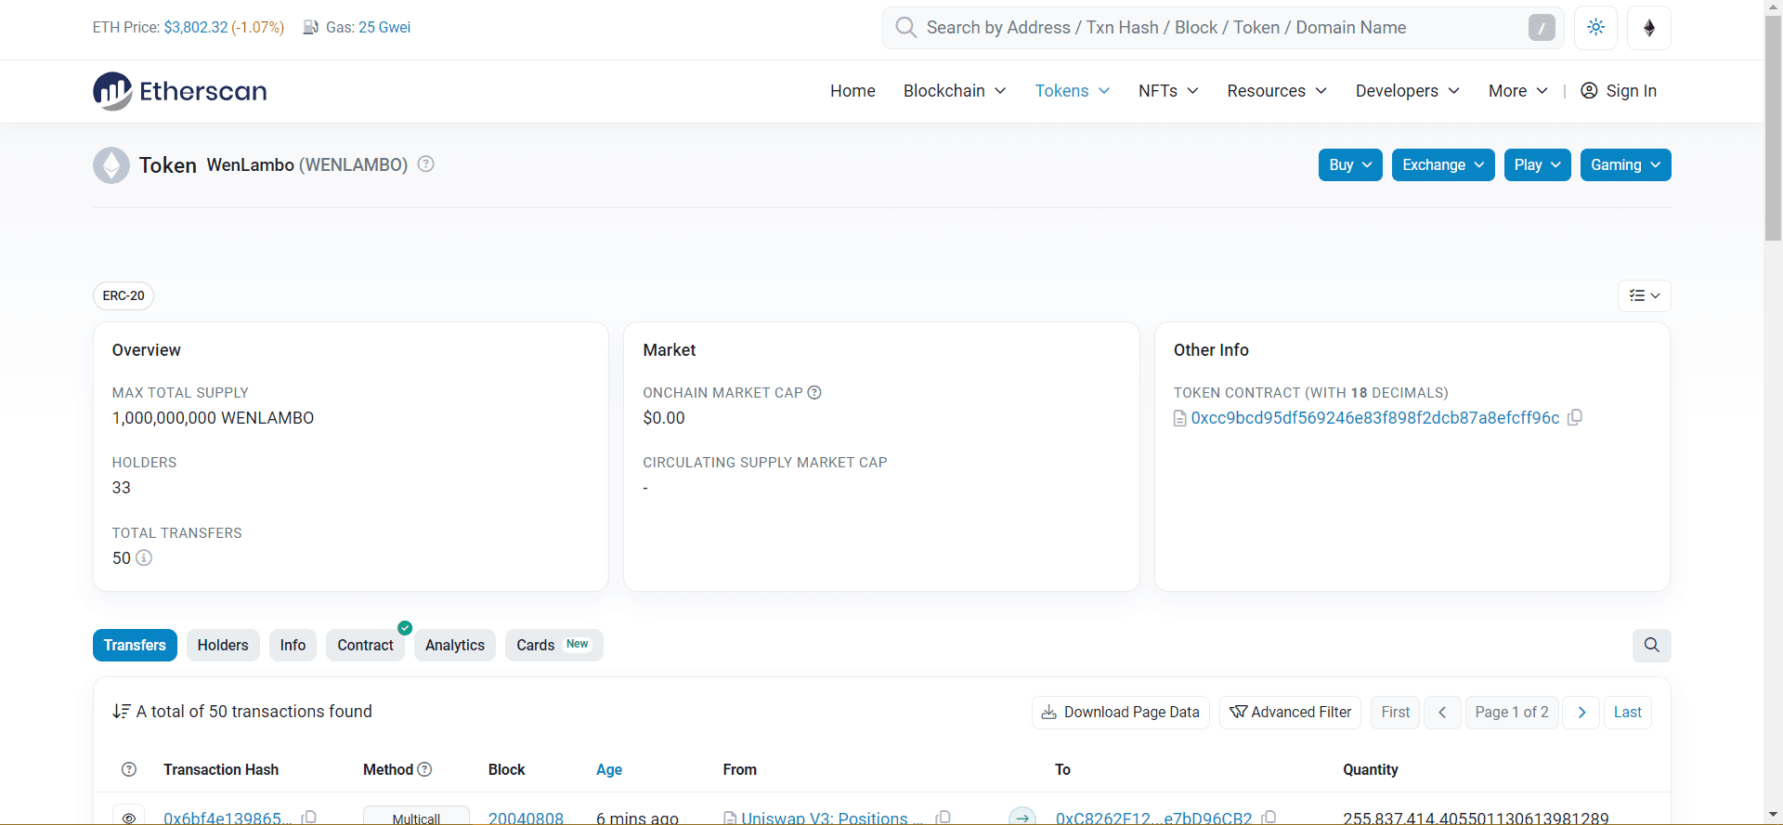Expand the Blockchain menu

955,91
